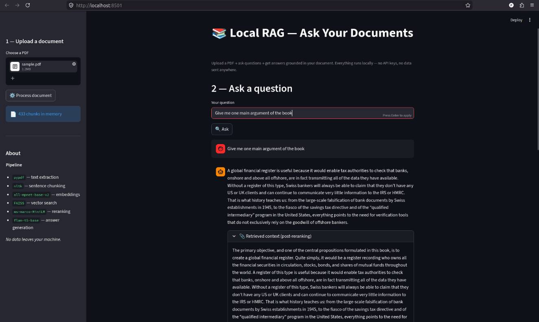539x322 pixels.
Task: Click the 1.2MB file size text
Action: pyautogui.click(x=26, y=69)
